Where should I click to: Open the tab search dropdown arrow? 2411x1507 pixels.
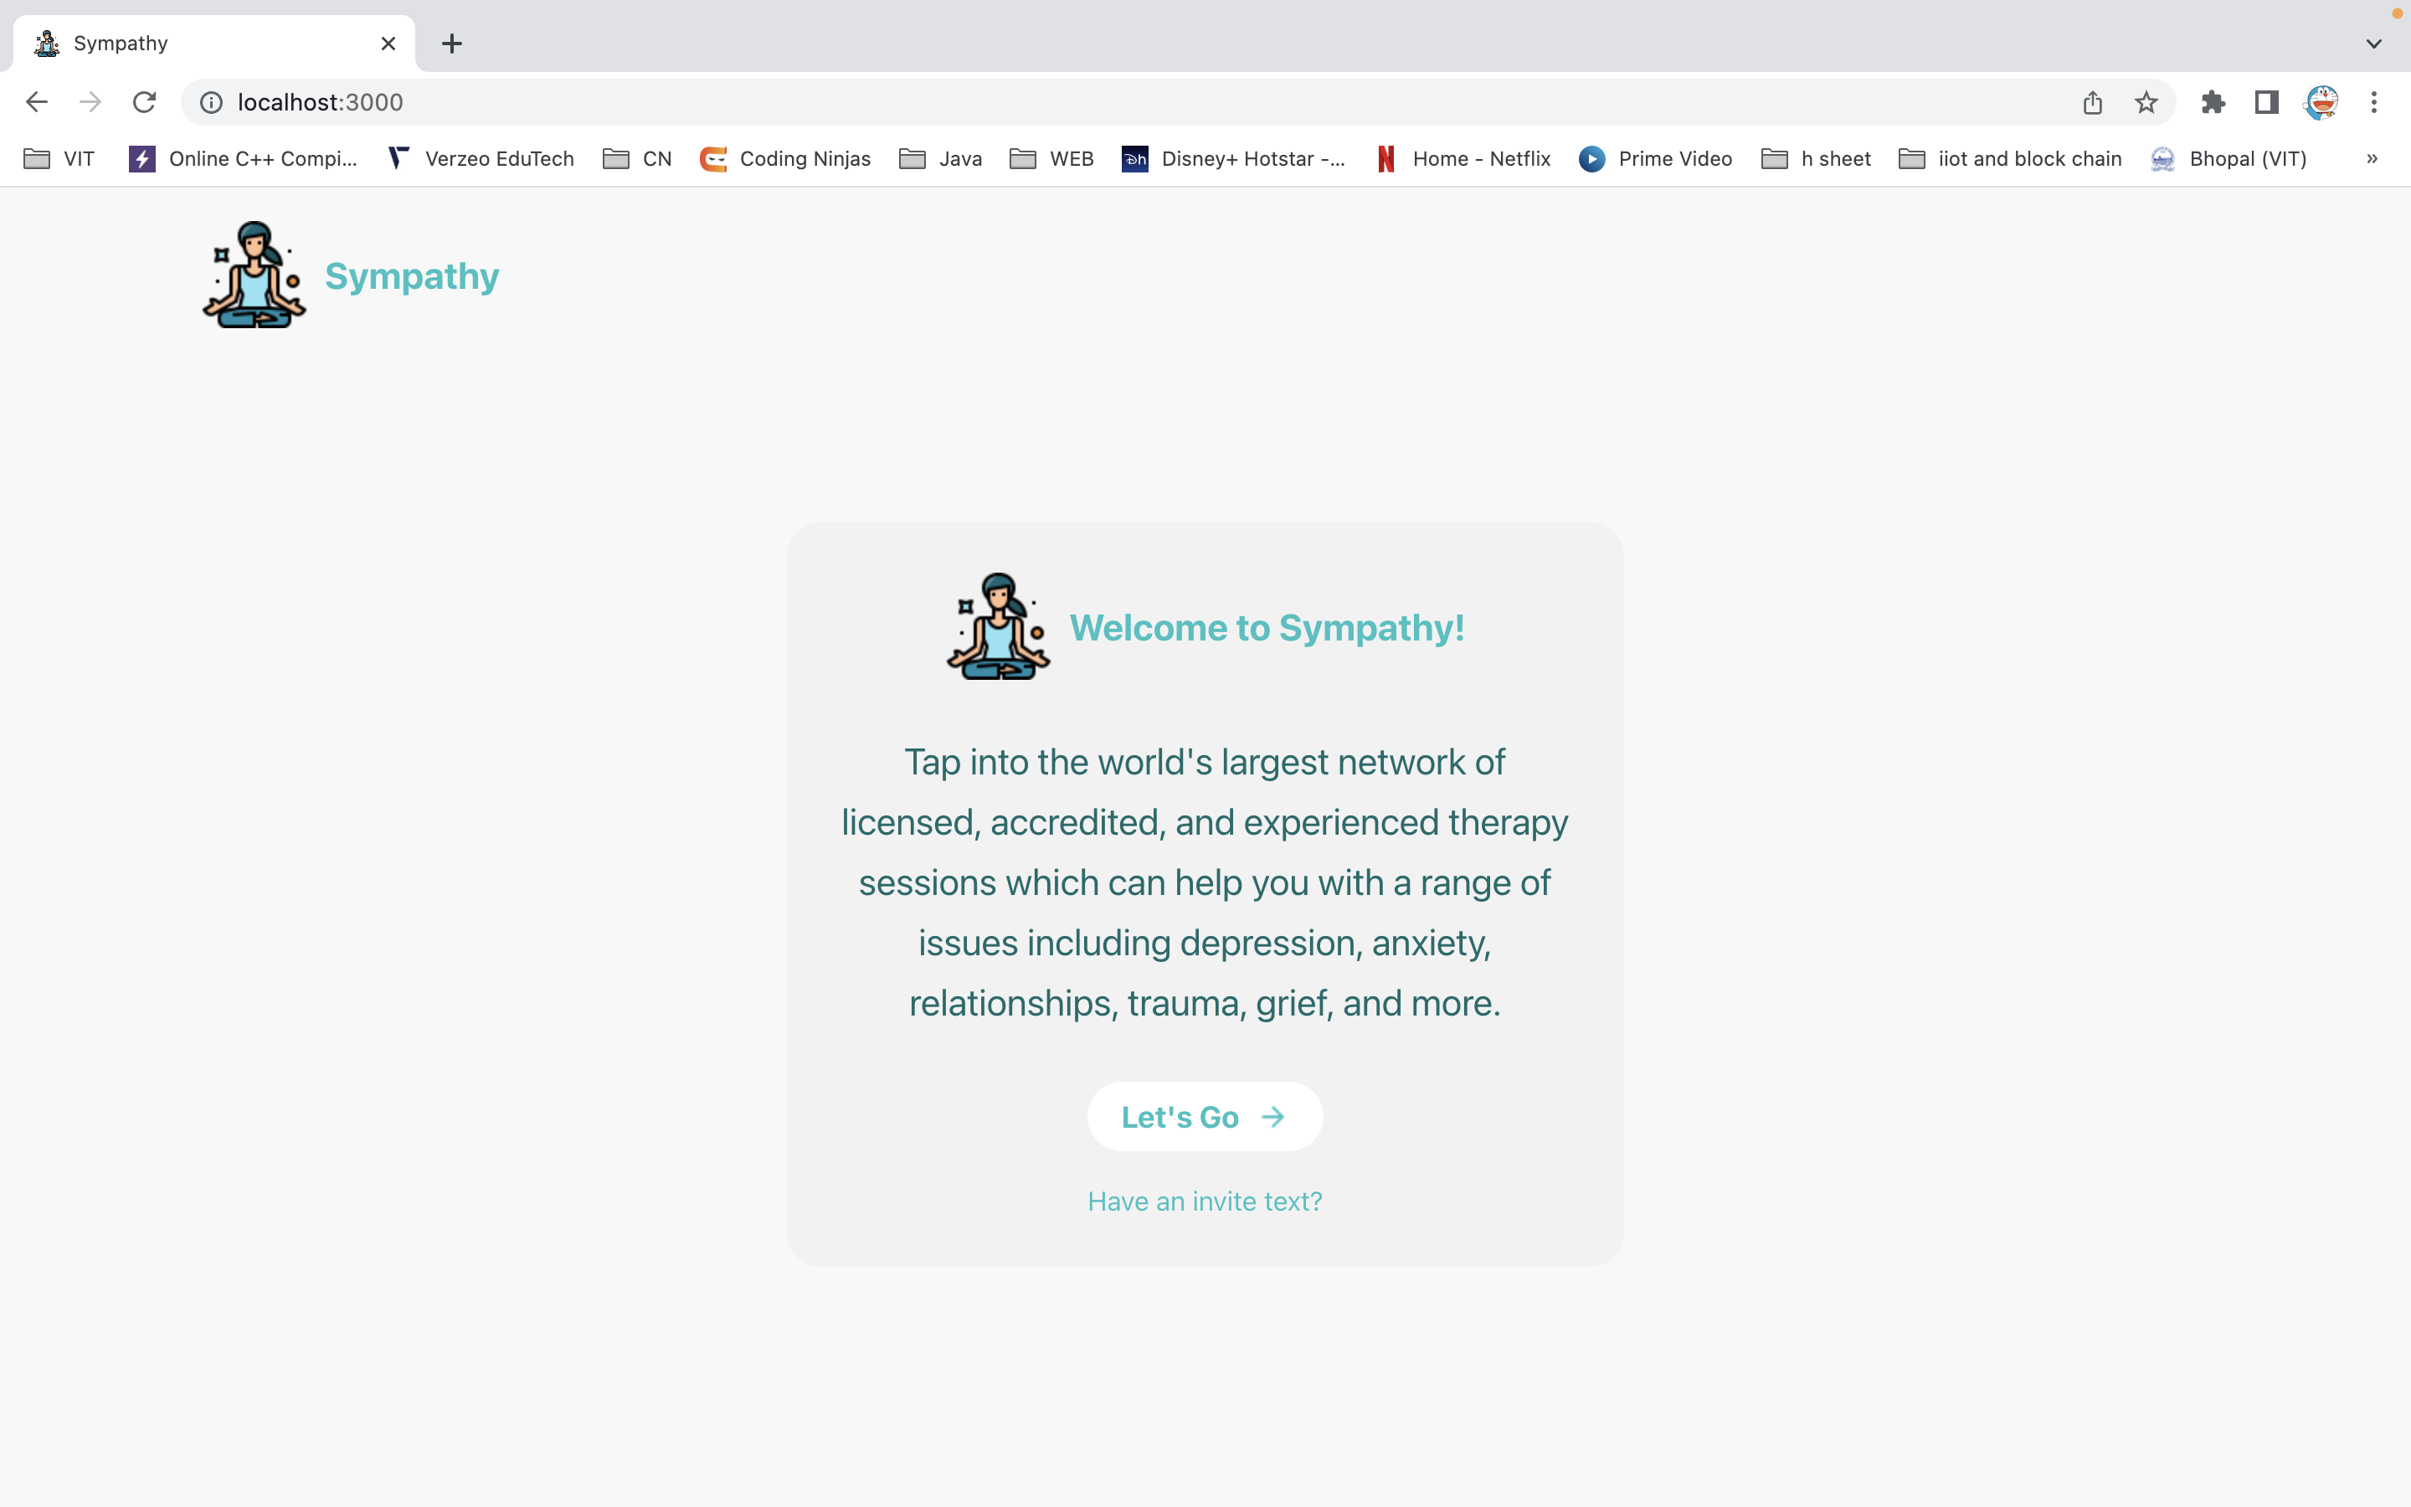coord(2374,44)
